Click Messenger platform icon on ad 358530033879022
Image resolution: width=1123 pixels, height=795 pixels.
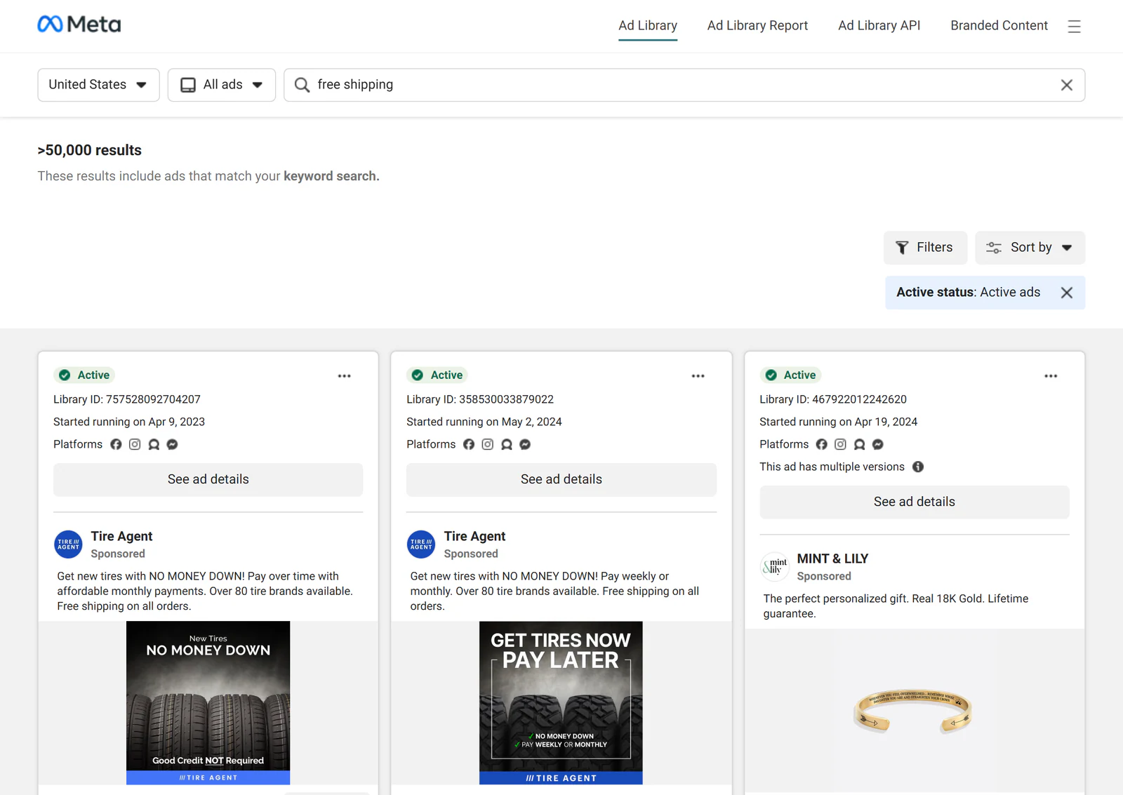tap(525, 444)
